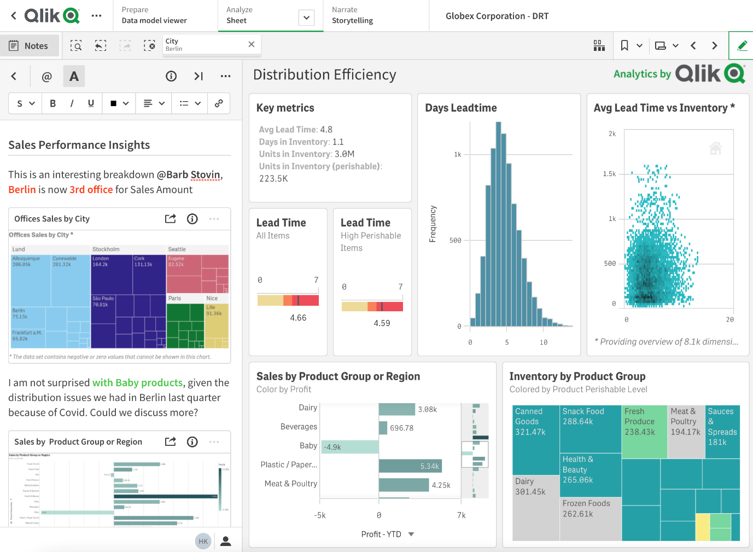Click the '3rd office' link
The image size is (753, 552).
point(91,189)
